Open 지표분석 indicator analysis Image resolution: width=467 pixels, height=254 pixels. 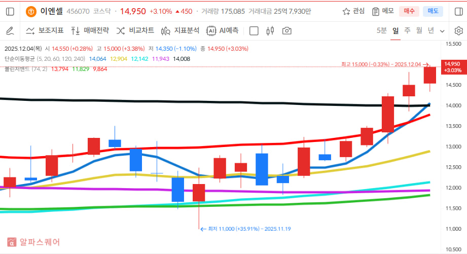coord(180,31)
